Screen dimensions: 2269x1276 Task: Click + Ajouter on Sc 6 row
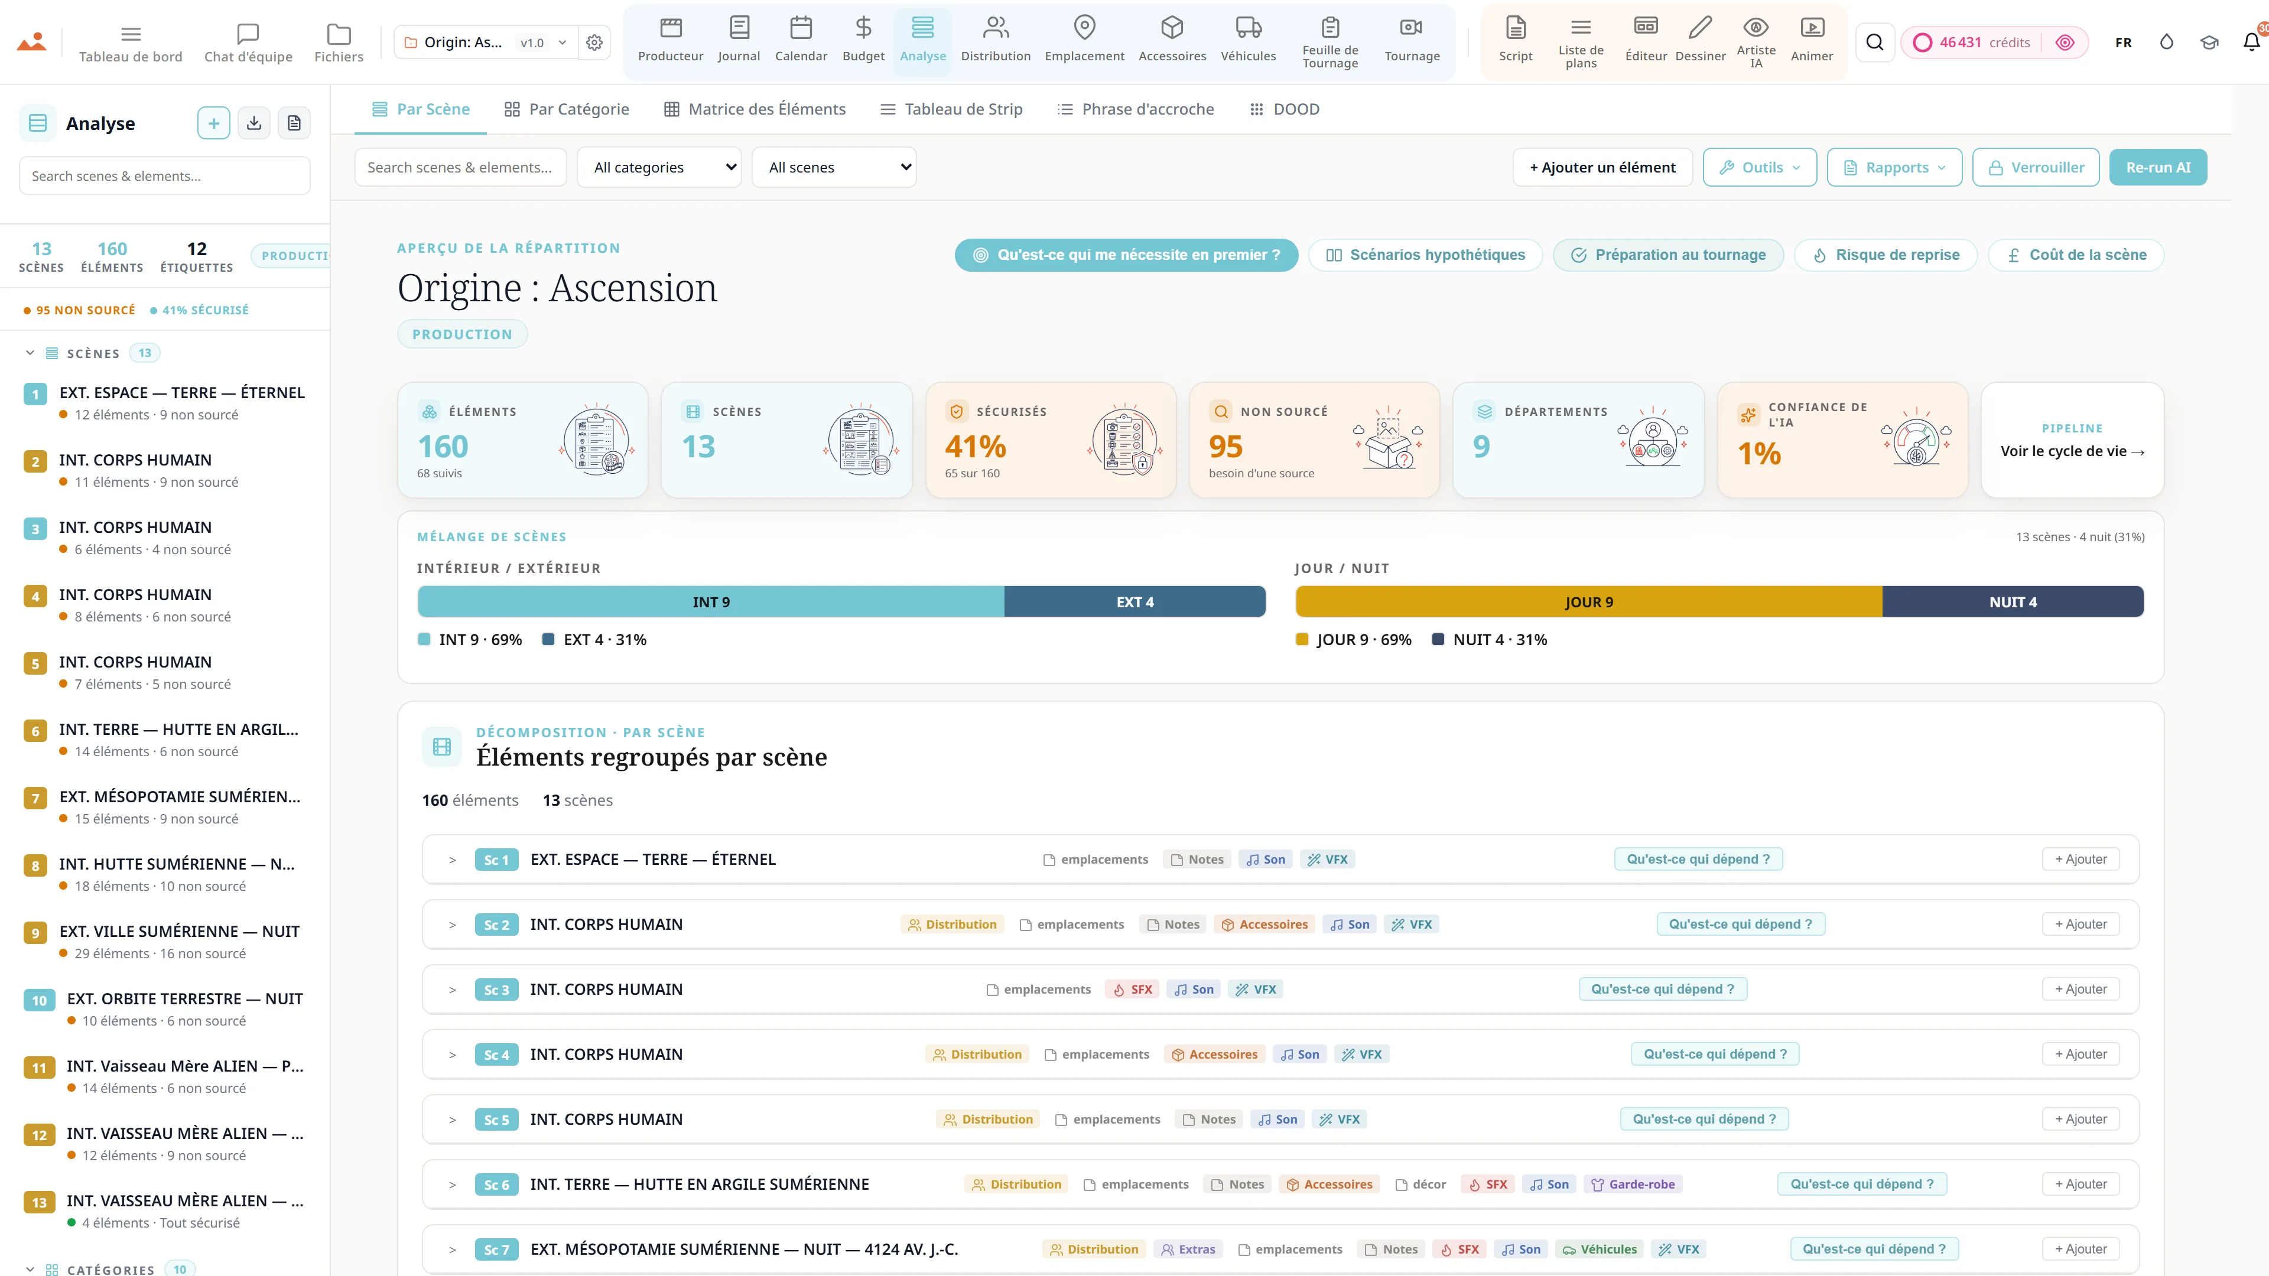[x=2081, y=1184]
